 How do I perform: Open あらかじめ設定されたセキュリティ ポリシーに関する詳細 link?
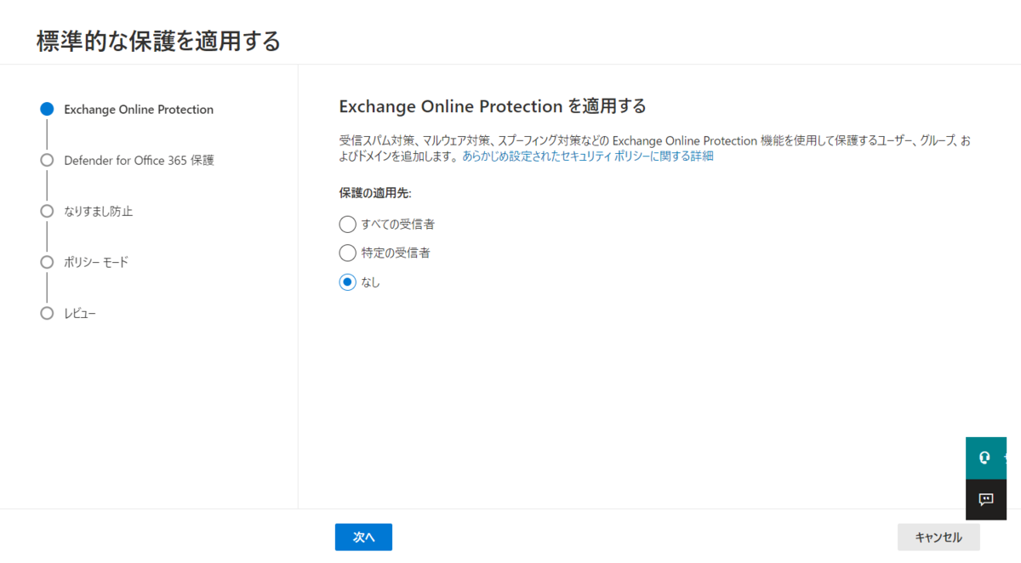click(588, 156)
